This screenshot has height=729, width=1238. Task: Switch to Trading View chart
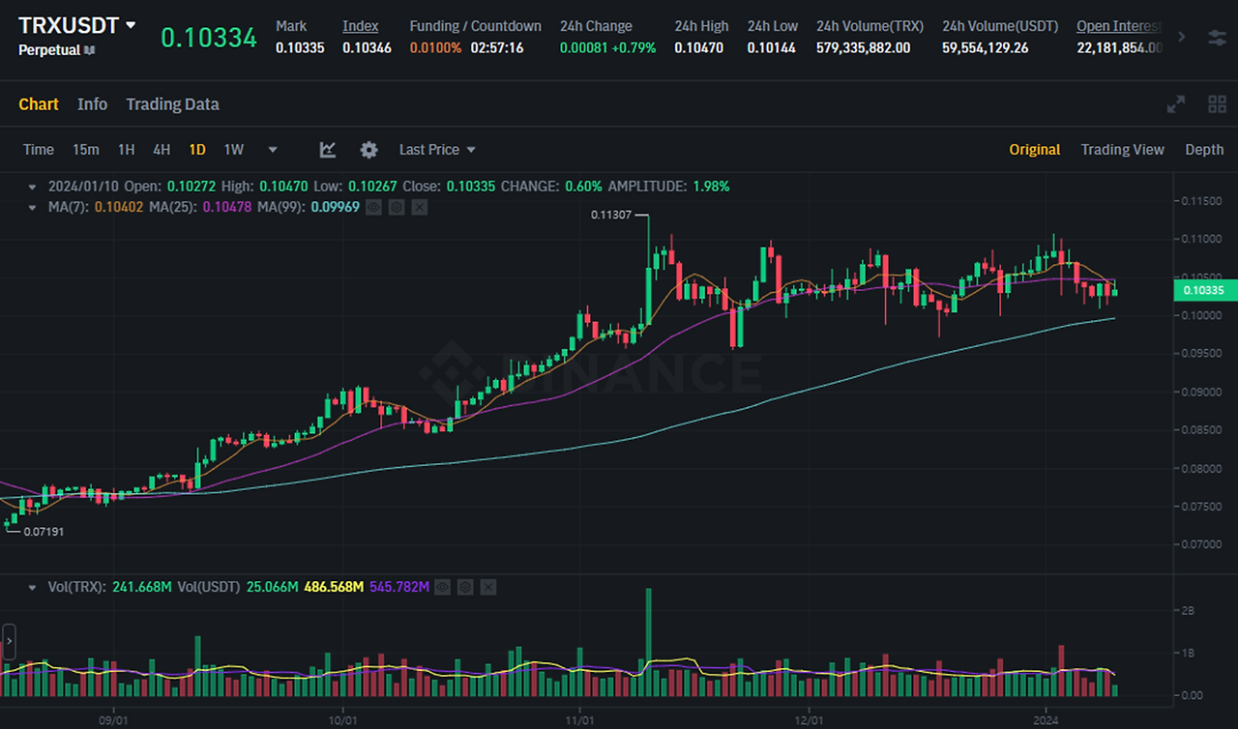[1122, 150]
